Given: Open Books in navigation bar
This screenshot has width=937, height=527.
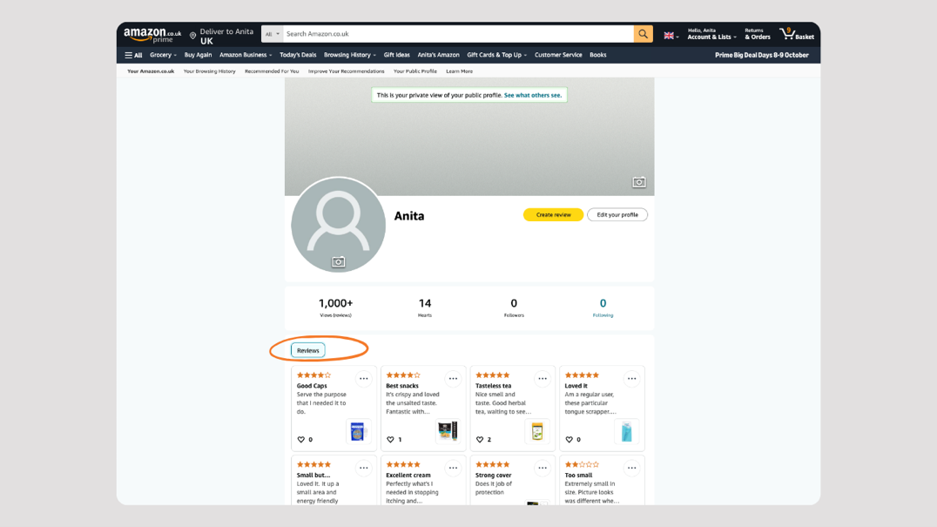Looking at the screenshot, I should click(x=597, y=55).
